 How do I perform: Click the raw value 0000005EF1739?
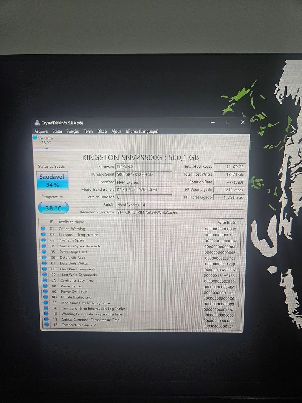220,264
